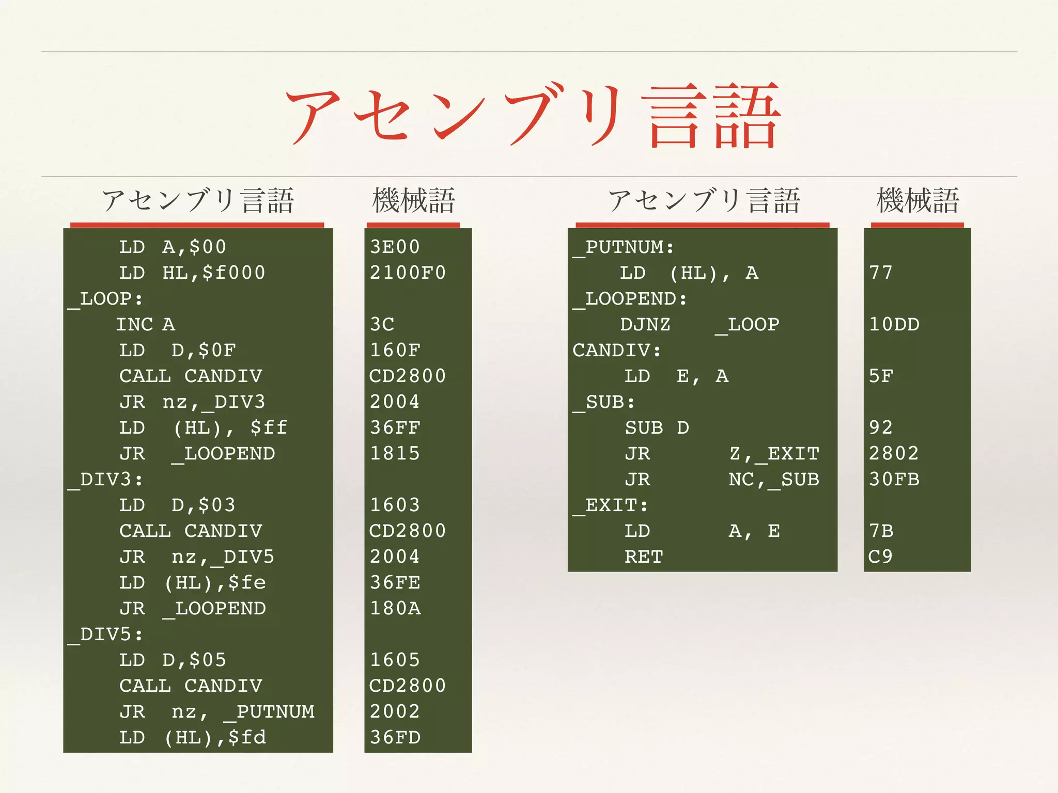Click the large red title アセンブリ言語
The image size is (1058, 793).
[532, 115]
